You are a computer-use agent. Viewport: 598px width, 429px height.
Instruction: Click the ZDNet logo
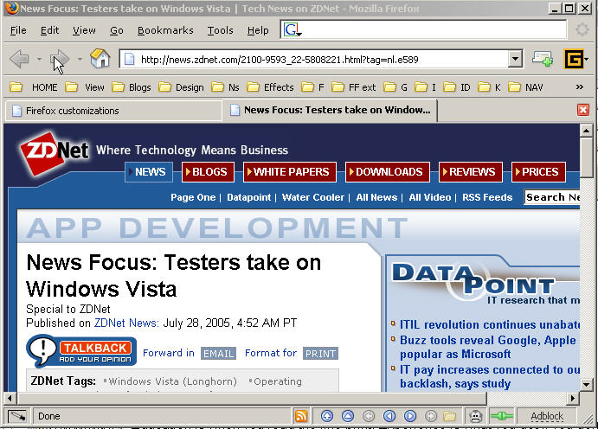click(x=55, y=153)
